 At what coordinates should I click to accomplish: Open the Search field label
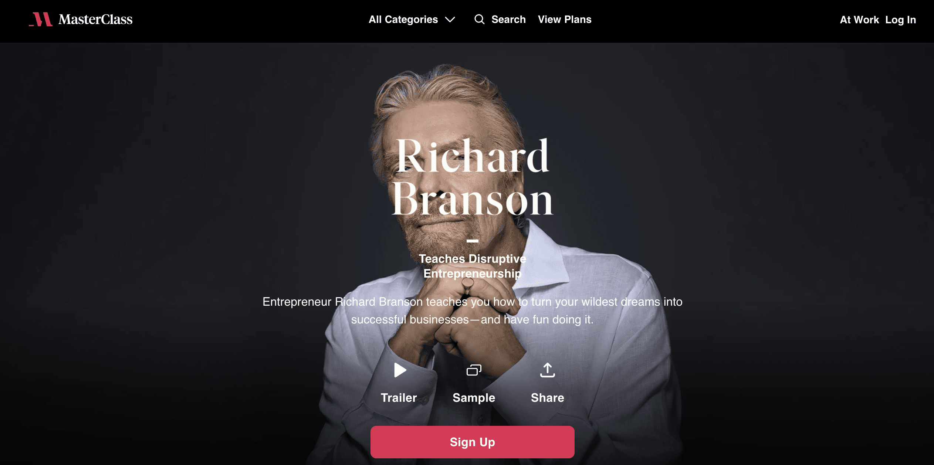[508, 19]
